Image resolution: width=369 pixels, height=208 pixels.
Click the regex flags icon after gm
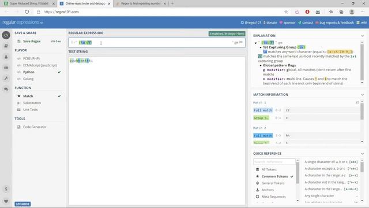tap(241, 42)
